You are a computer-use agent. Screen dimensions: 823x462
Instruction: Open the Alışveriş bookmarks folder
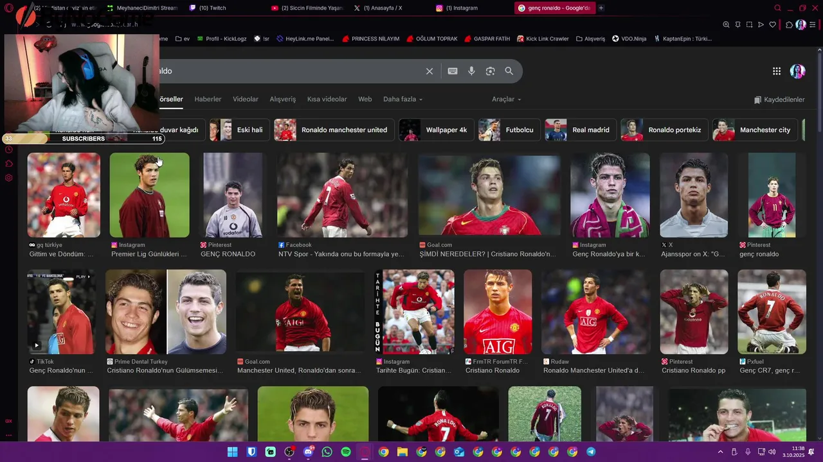(x=591, y=38)
